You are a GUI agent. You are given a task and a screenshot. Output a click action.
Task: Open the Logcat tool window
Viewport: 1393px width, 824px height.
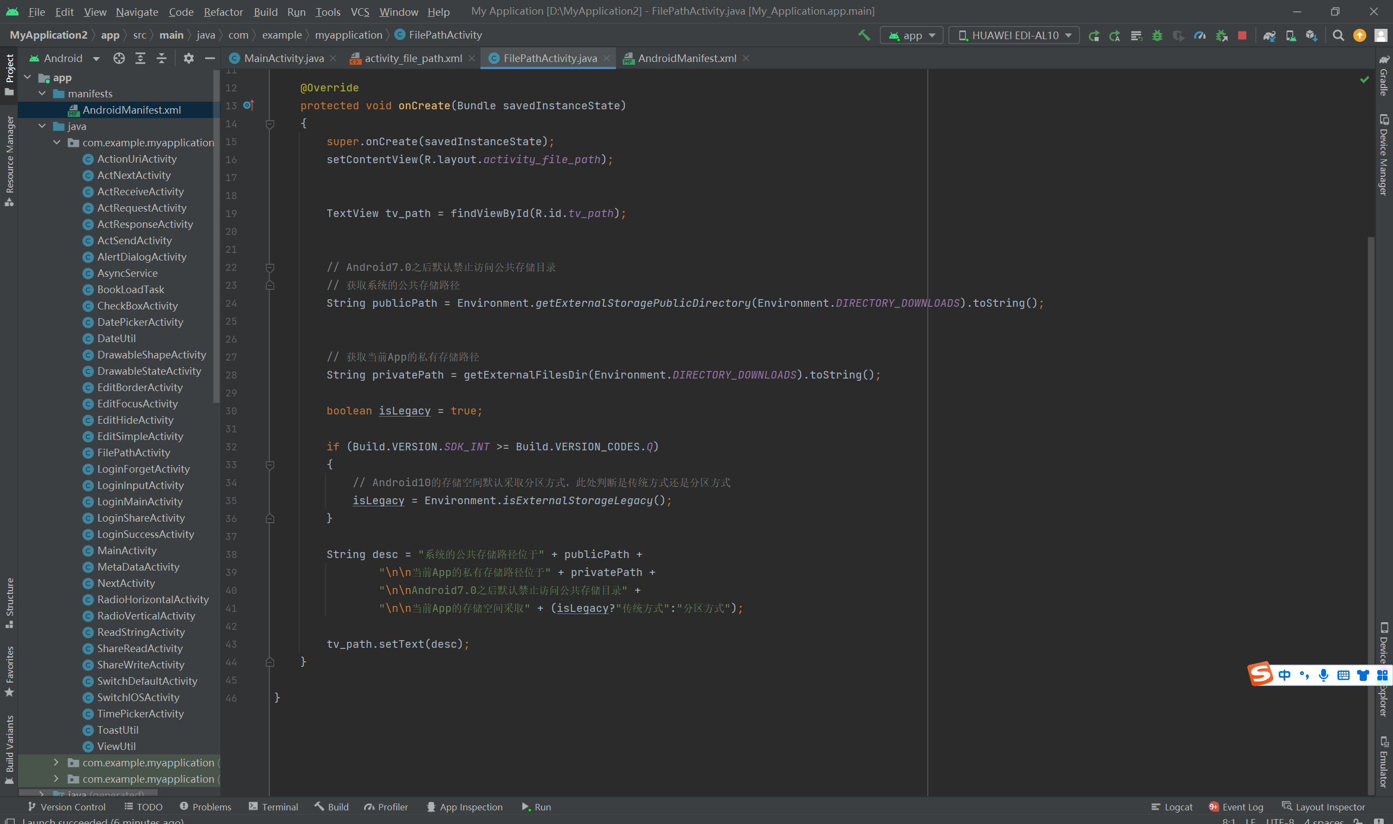coord(1172,807)
